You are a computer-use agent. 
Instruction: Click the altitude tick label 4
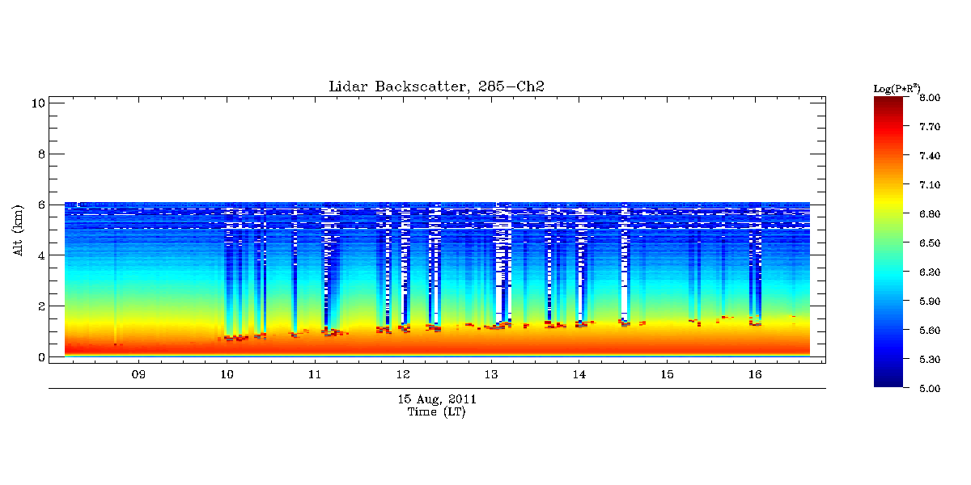[40, 255]
